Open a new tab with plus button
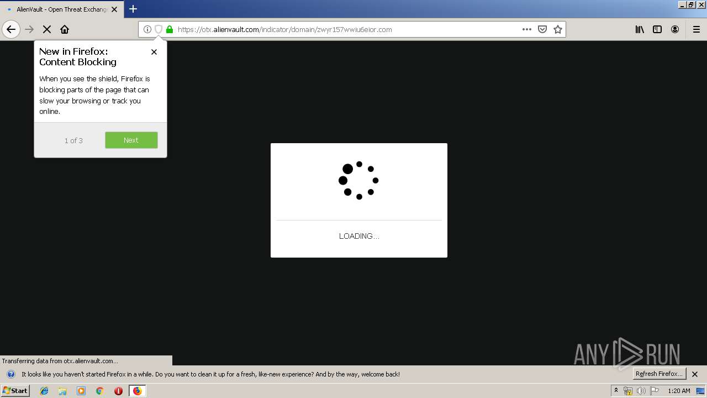Screen dimensions: 707x398 click(x=133, y=9)
